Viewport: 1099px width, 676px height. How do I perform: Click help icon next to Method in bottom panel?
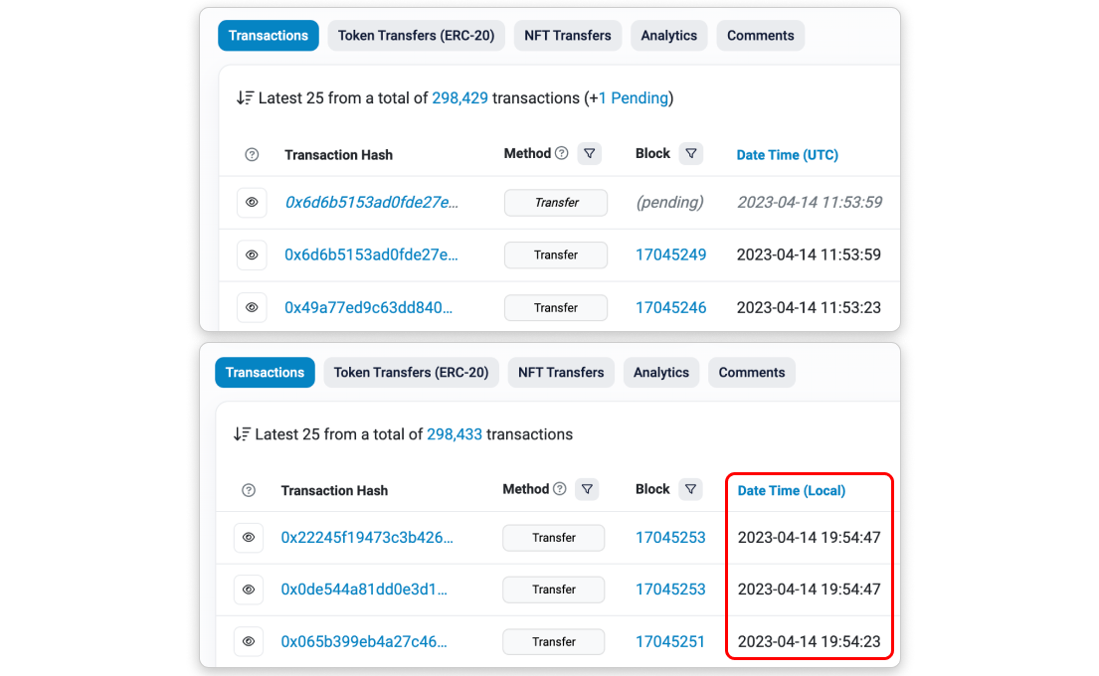[x=559, y=489]
